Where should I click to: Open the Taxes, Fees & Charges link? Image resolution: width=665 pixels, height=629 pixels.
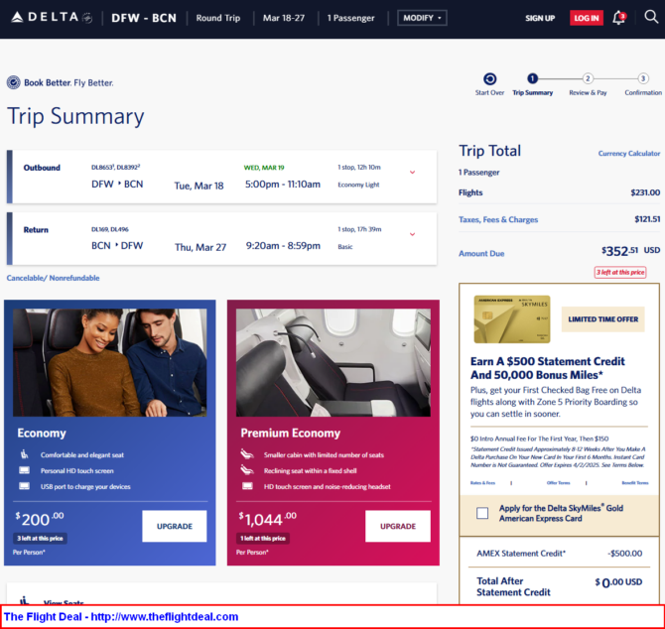498,219
